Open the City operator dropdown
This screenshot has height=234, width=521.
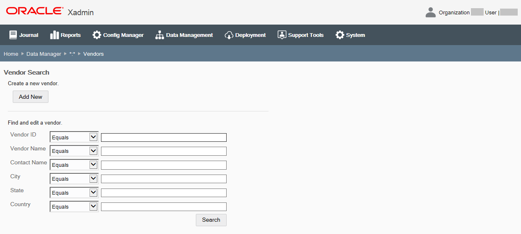coord(74,179)
